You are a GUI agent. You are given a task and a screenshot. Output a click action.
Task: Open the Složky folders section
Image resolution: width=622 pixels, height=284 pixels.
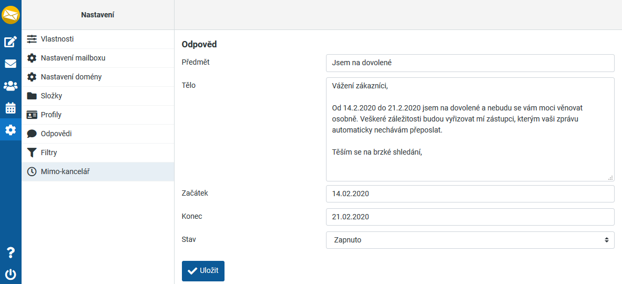51,96
